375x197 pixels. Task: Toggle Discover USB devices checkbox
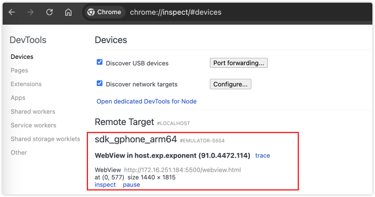click(x=99, y=63)
